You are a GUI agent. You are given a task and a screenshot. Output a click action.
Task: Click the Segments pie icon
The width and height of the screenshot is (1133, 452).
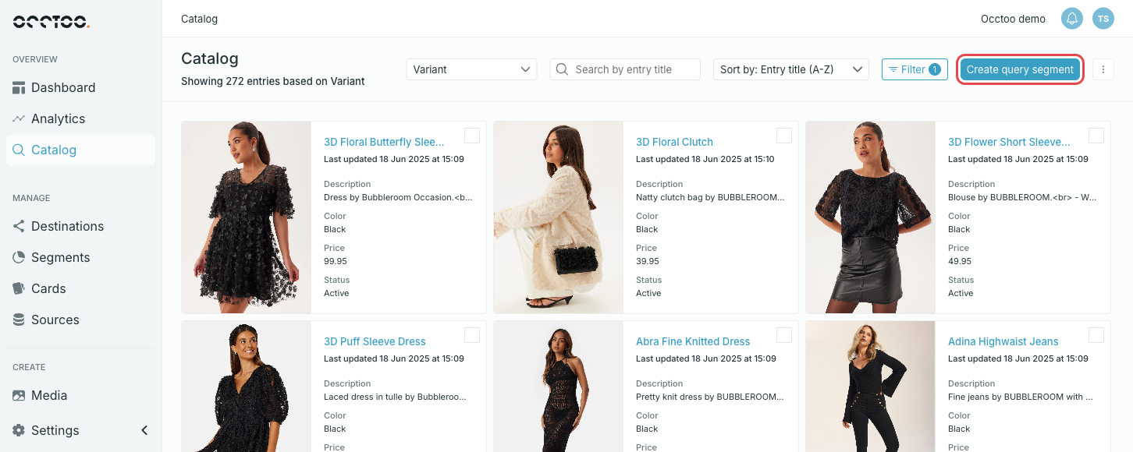click(x=19, y=257)
